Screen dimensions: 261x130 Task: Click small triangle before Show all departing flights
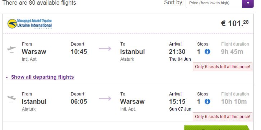(7, 78)
